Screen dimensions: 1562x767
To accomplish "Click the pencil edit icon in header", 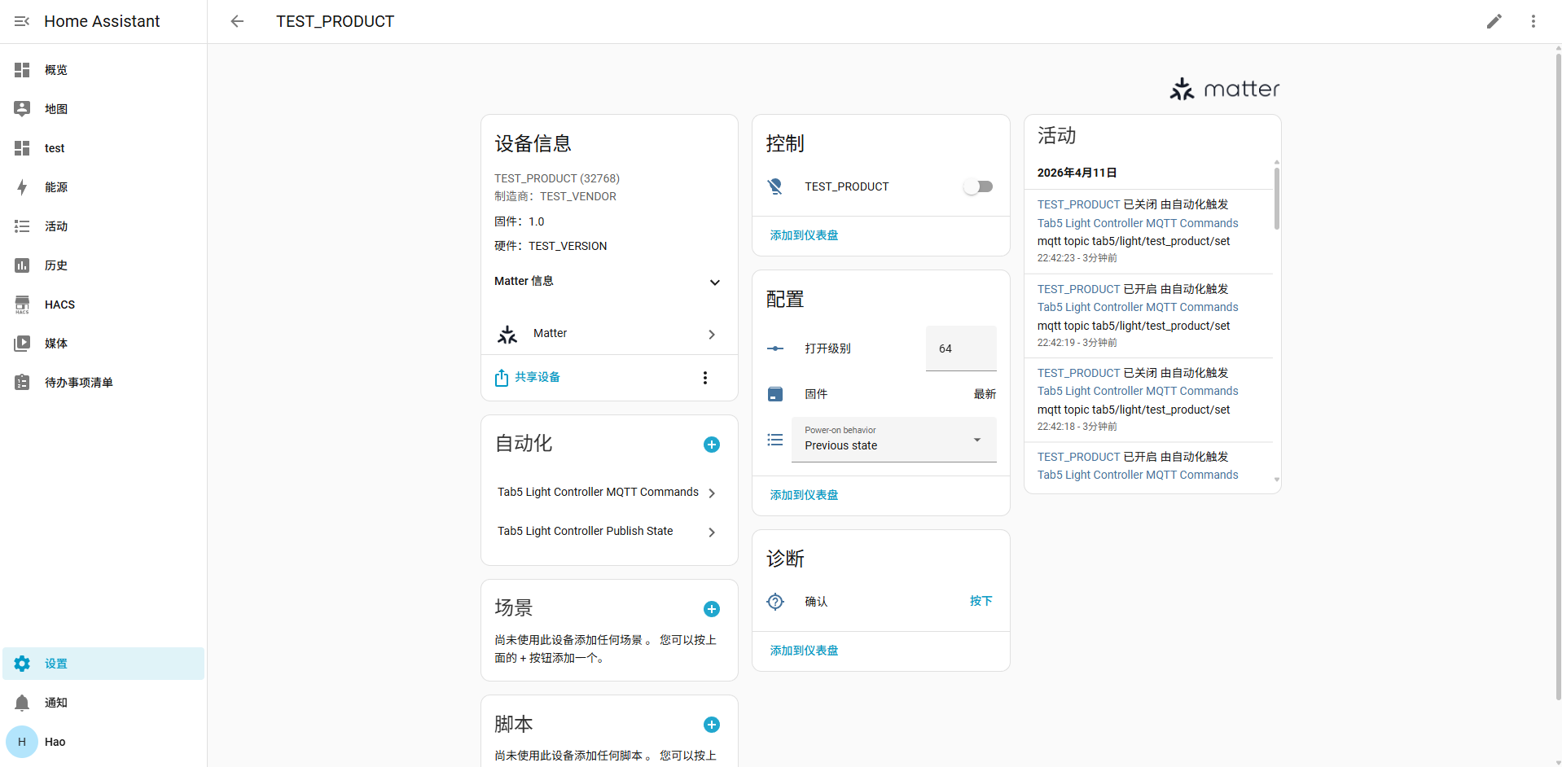I will pos(1494,21).
